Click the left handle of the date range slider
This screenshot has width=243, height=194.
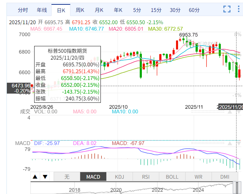(x=234, y=188)
